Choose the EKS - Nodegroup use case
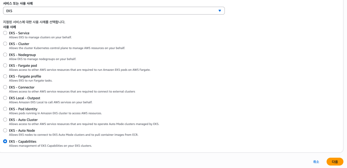This screenshot has height=168, width=347. [5, 55]
